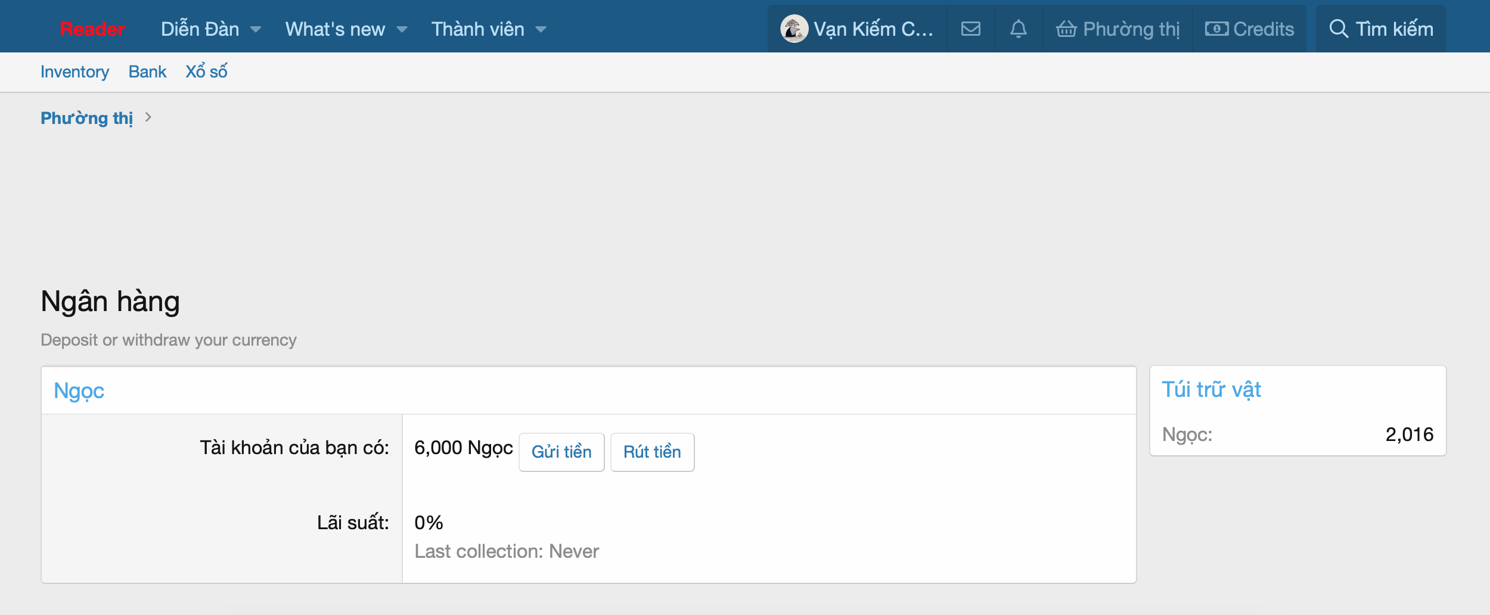
Task: Check notifications via the bell icon
Action: click(1019, 28)
